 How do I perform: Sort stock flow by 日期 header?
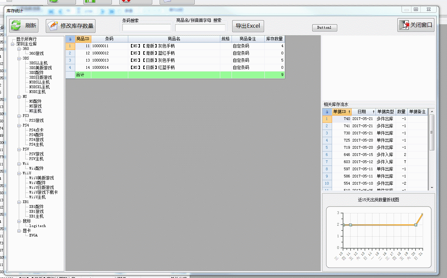363,112
